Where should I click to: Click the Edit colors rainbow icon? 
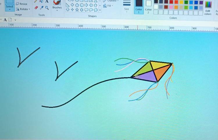coord(208,5)
